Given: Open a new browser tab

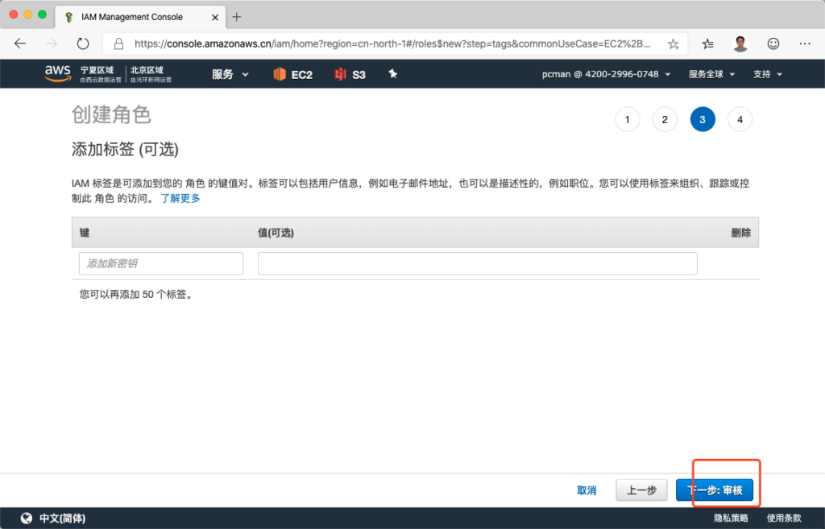Looking at the screenshot, I should pyautogui.click(x=237, y=17).
